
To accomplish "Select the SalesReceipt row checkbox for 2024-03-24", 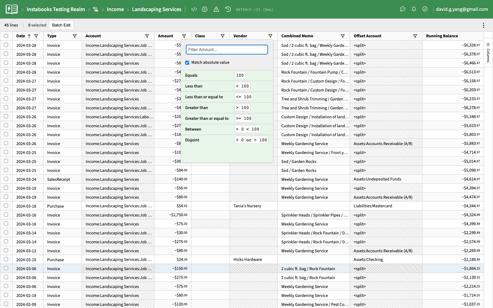I will 6,179.
